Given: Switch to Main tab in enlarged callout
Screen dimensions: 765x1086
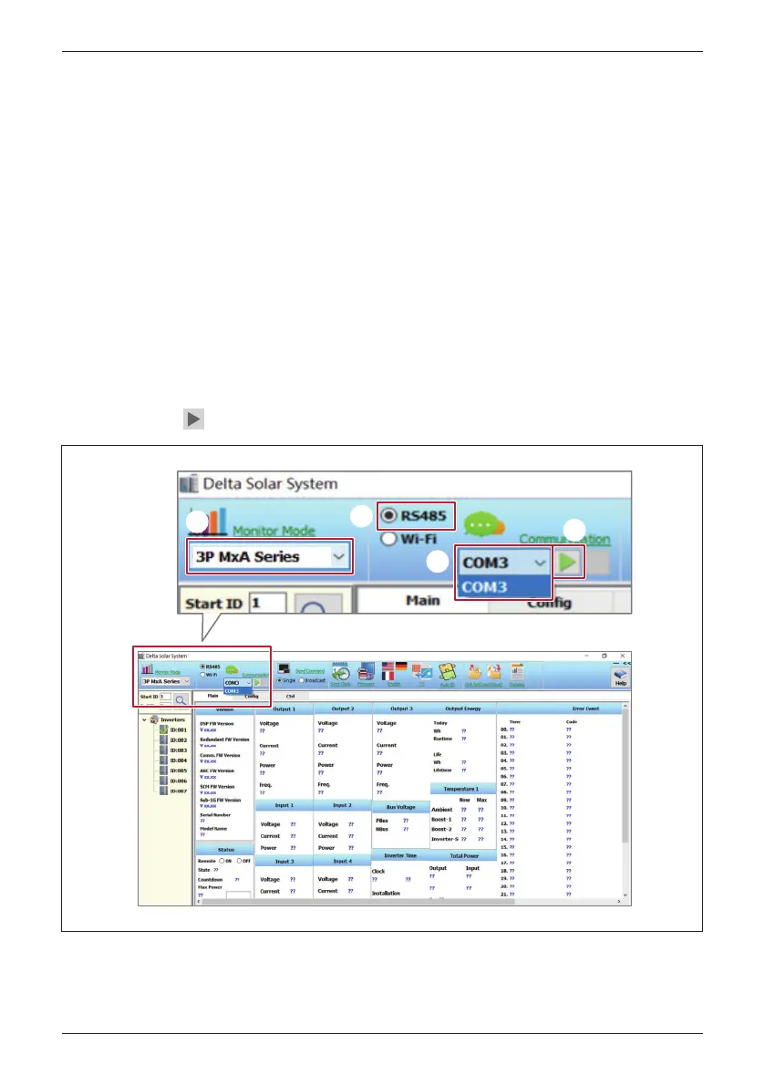Looking at the screenshot, I should pos(423,601).
